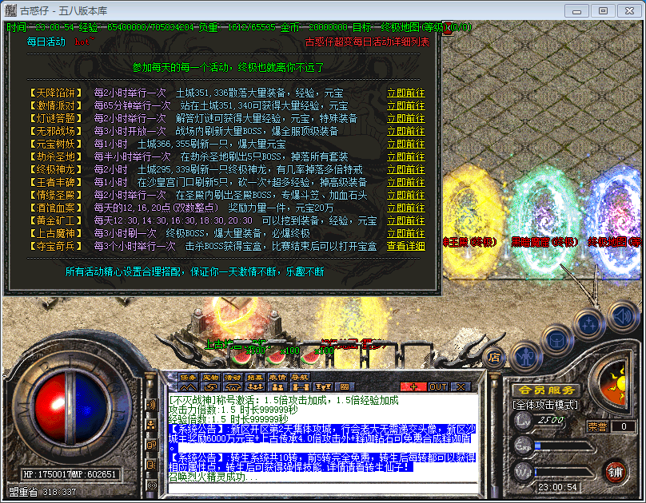Image resolution: width=646 pixels, height=503 pixels.
Task: Open the 宠物 pet tab
Action: (210, 377)
